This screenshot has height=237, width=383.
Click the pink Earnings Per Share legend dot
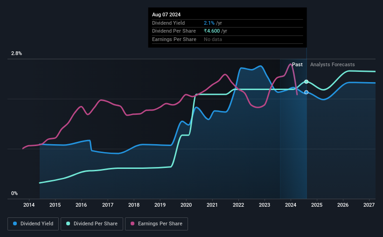(x=132, y=223)
